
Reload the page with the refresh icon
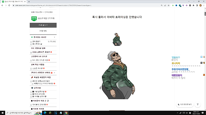(x=9, y=5)
